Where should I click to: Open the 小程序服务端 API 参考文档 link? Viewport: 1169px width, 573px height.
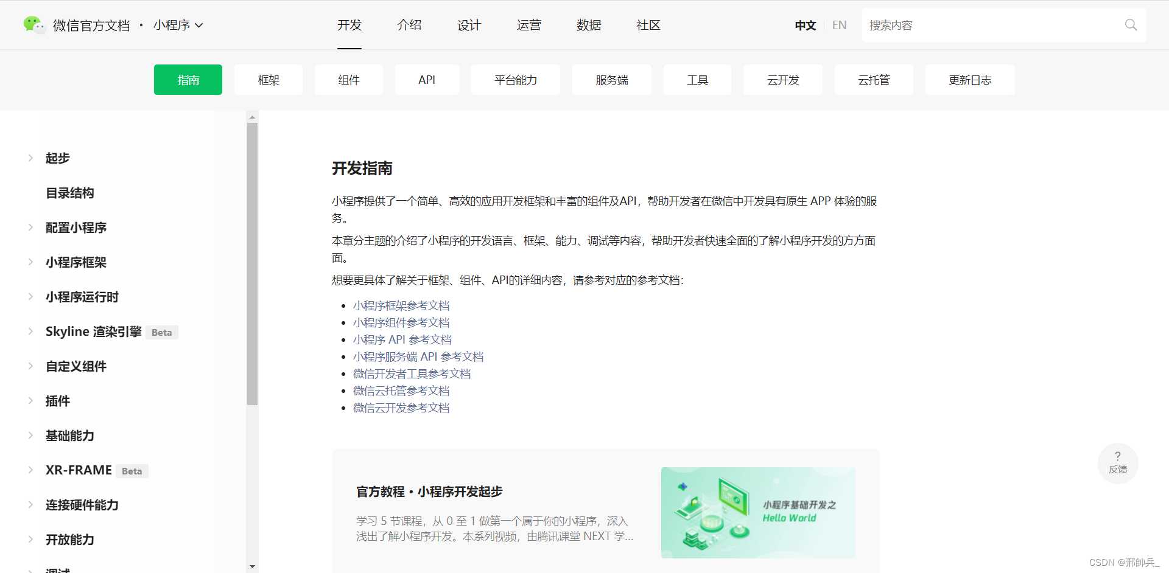(418, 356)
